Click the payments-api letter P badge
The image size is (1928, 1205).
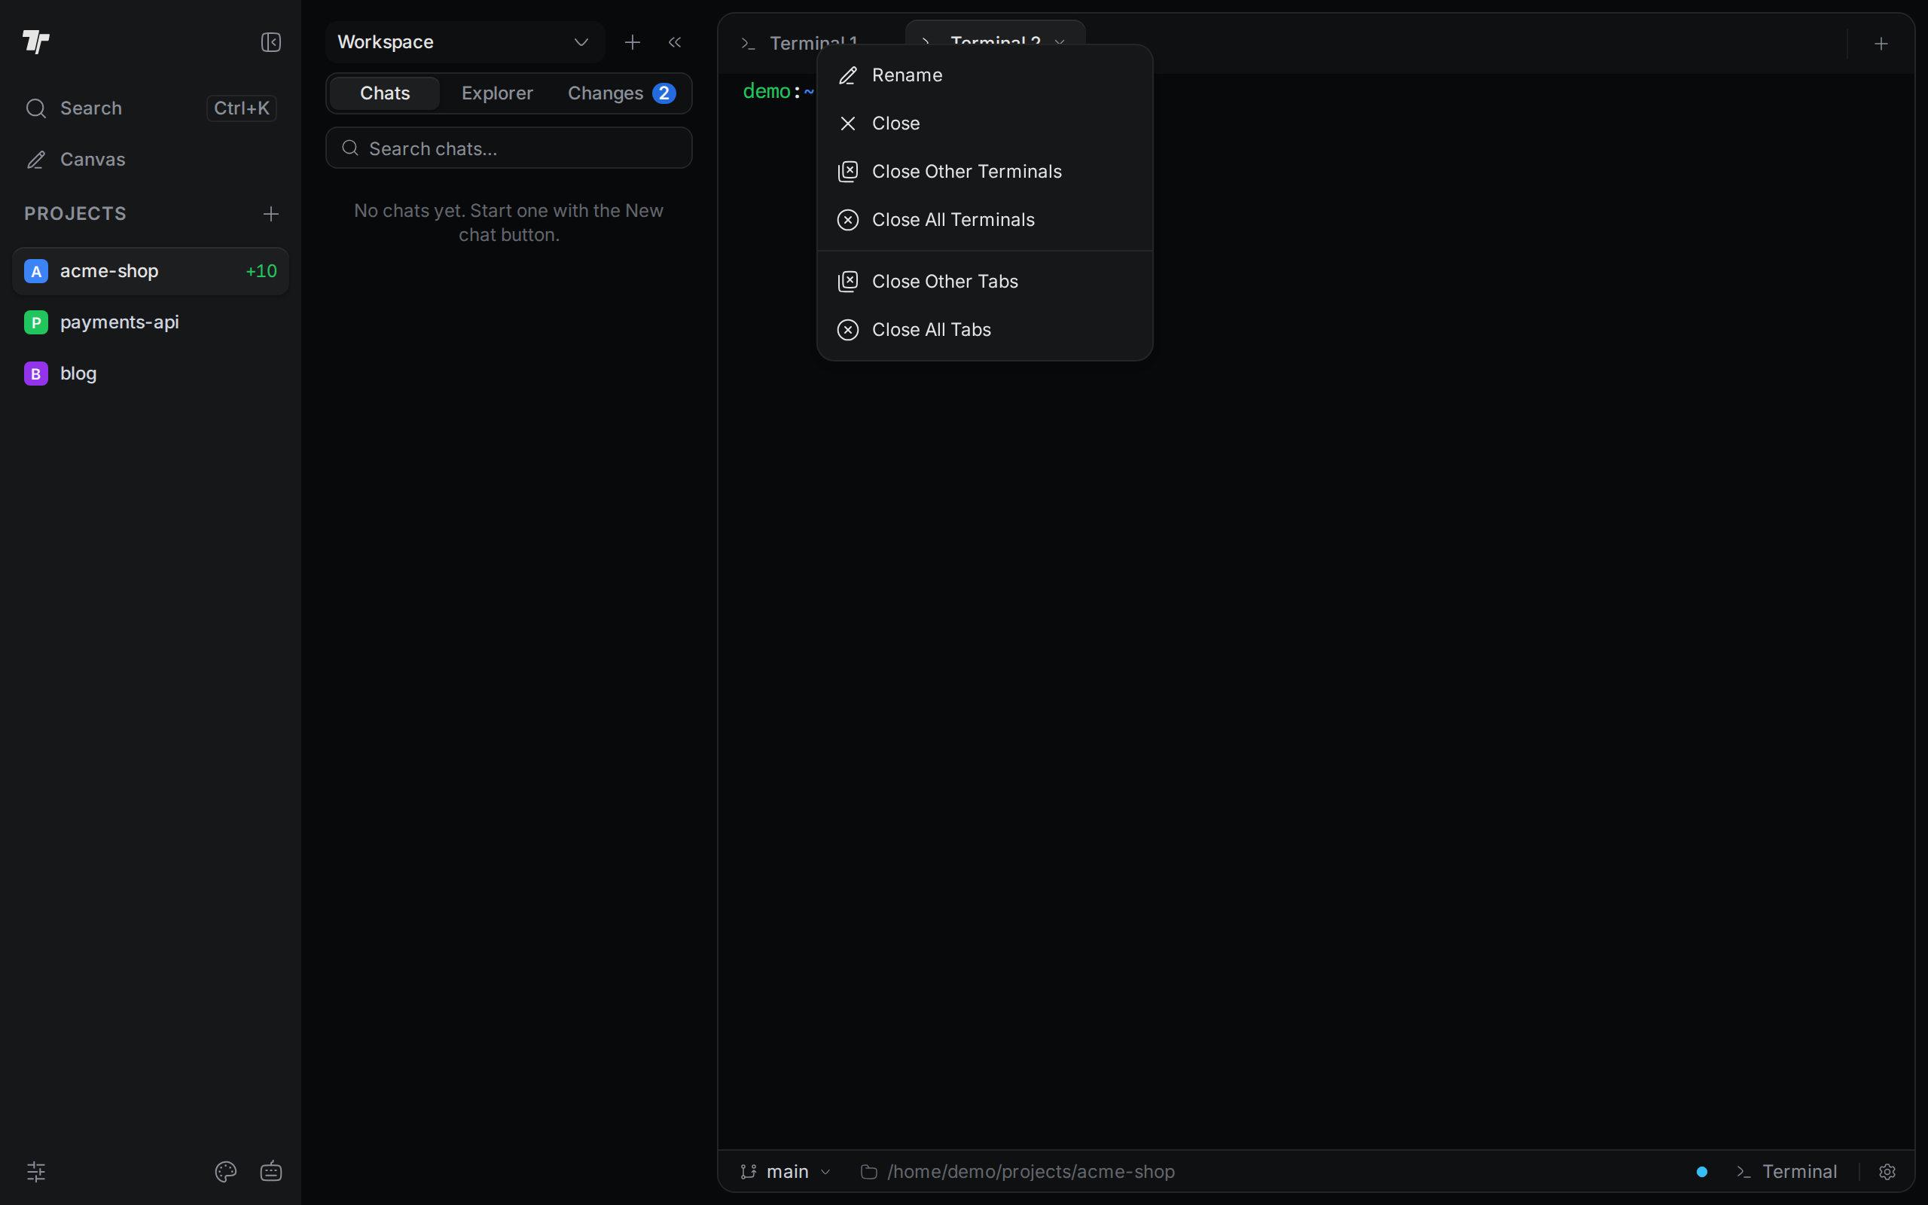click(x=36, y=322)
